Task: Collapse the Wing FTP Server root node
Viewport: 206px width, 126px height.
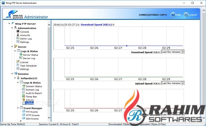Action: [9, 24]
